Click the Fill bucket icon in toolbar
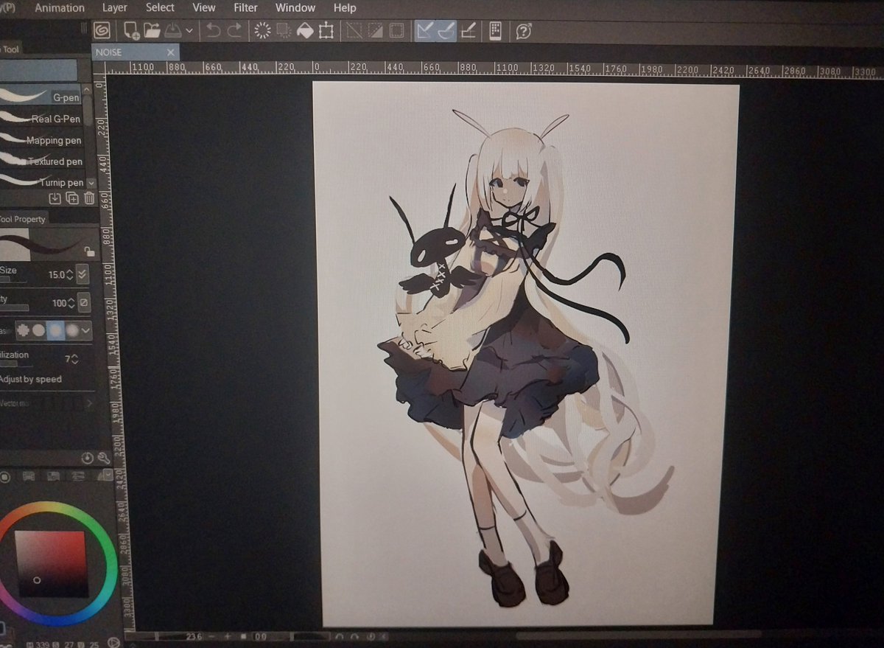 [304, 30]
